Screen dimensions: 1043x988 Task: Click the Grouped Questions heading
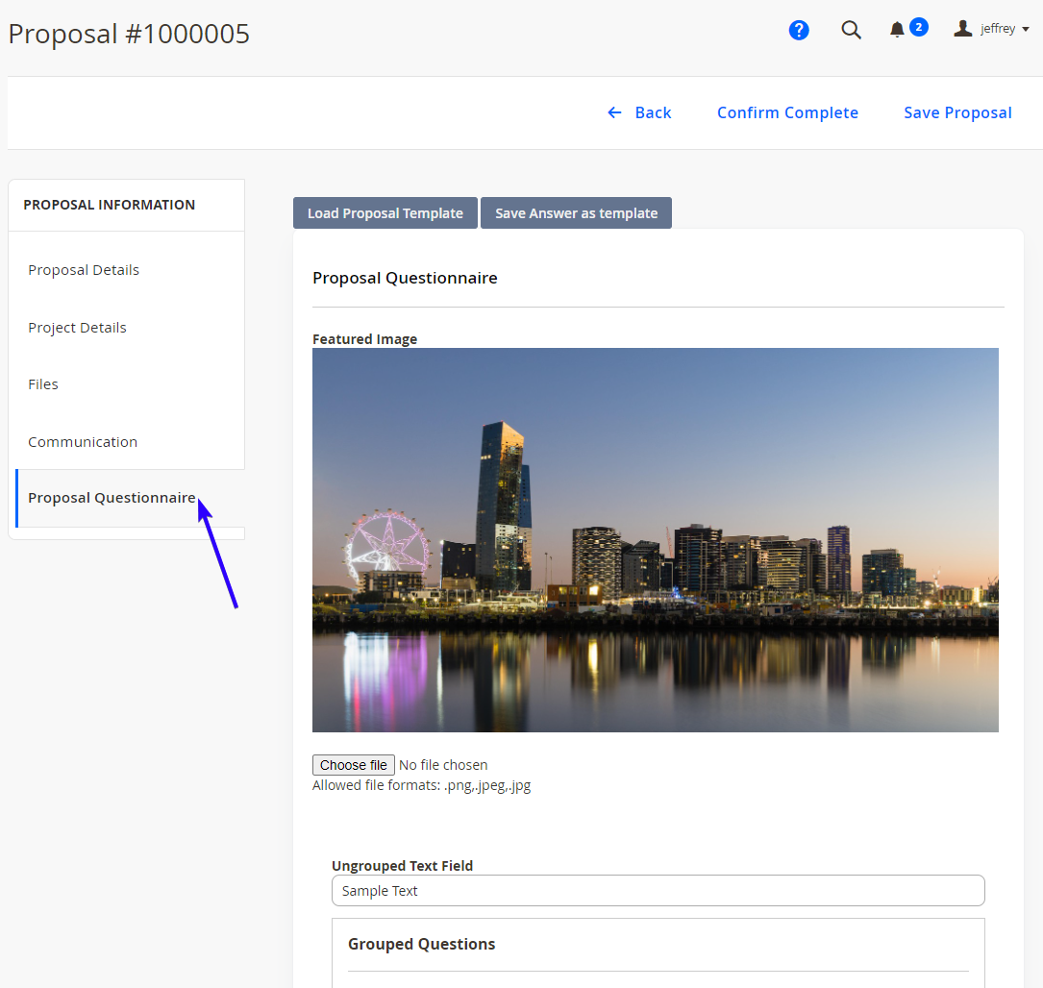coord(422,944)
